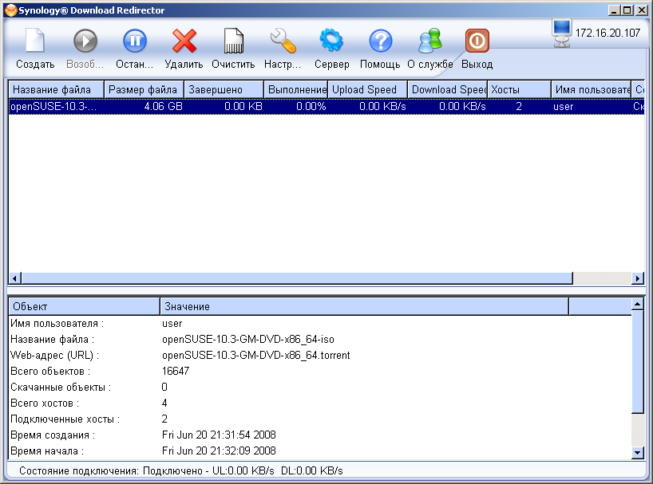This screenshot has height=484, width=653.
Task: Click the Объект column header in details
Action: [84, 306]
